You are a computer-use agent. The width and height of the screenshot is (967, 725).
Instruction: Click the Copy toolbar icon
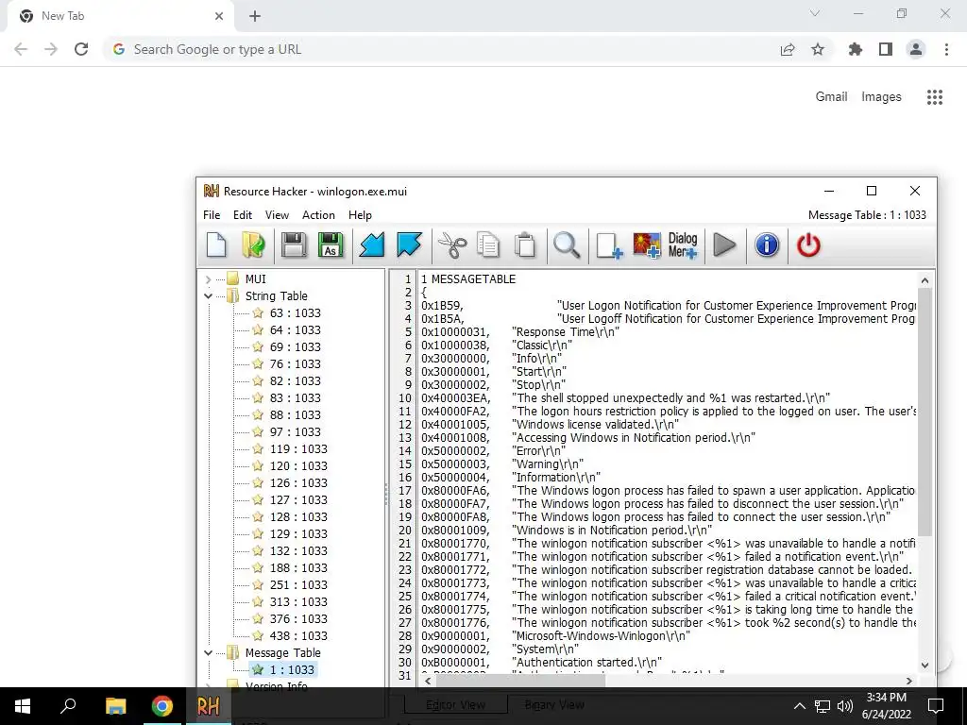coord(488,245)
